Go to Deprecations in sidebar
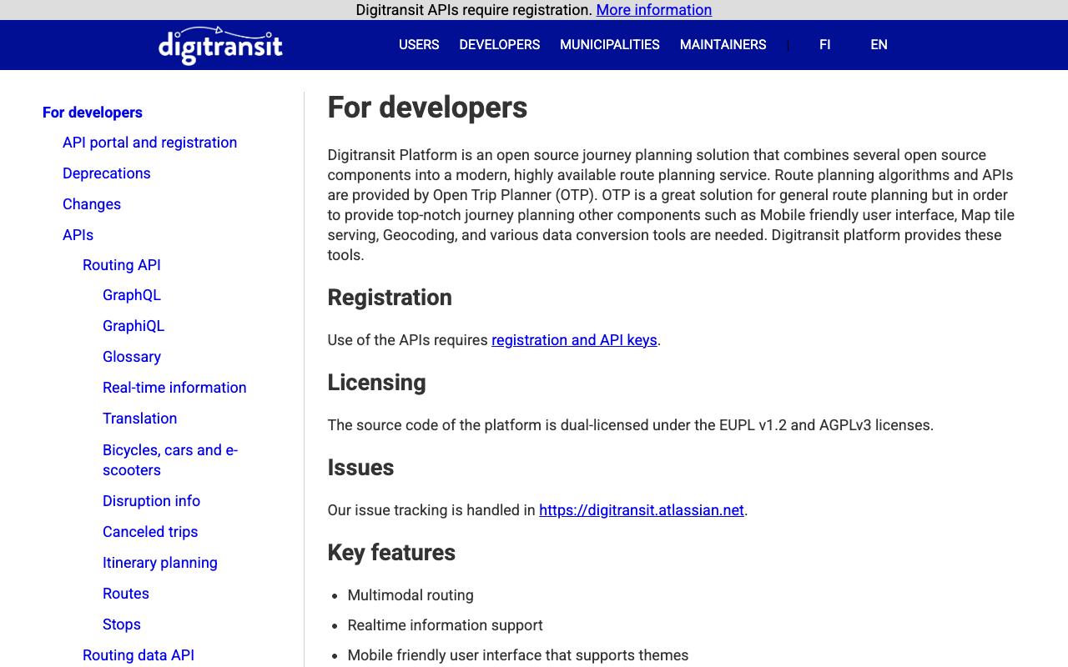This screenshot has width=1068, height=667. click(x=107, y=173)
